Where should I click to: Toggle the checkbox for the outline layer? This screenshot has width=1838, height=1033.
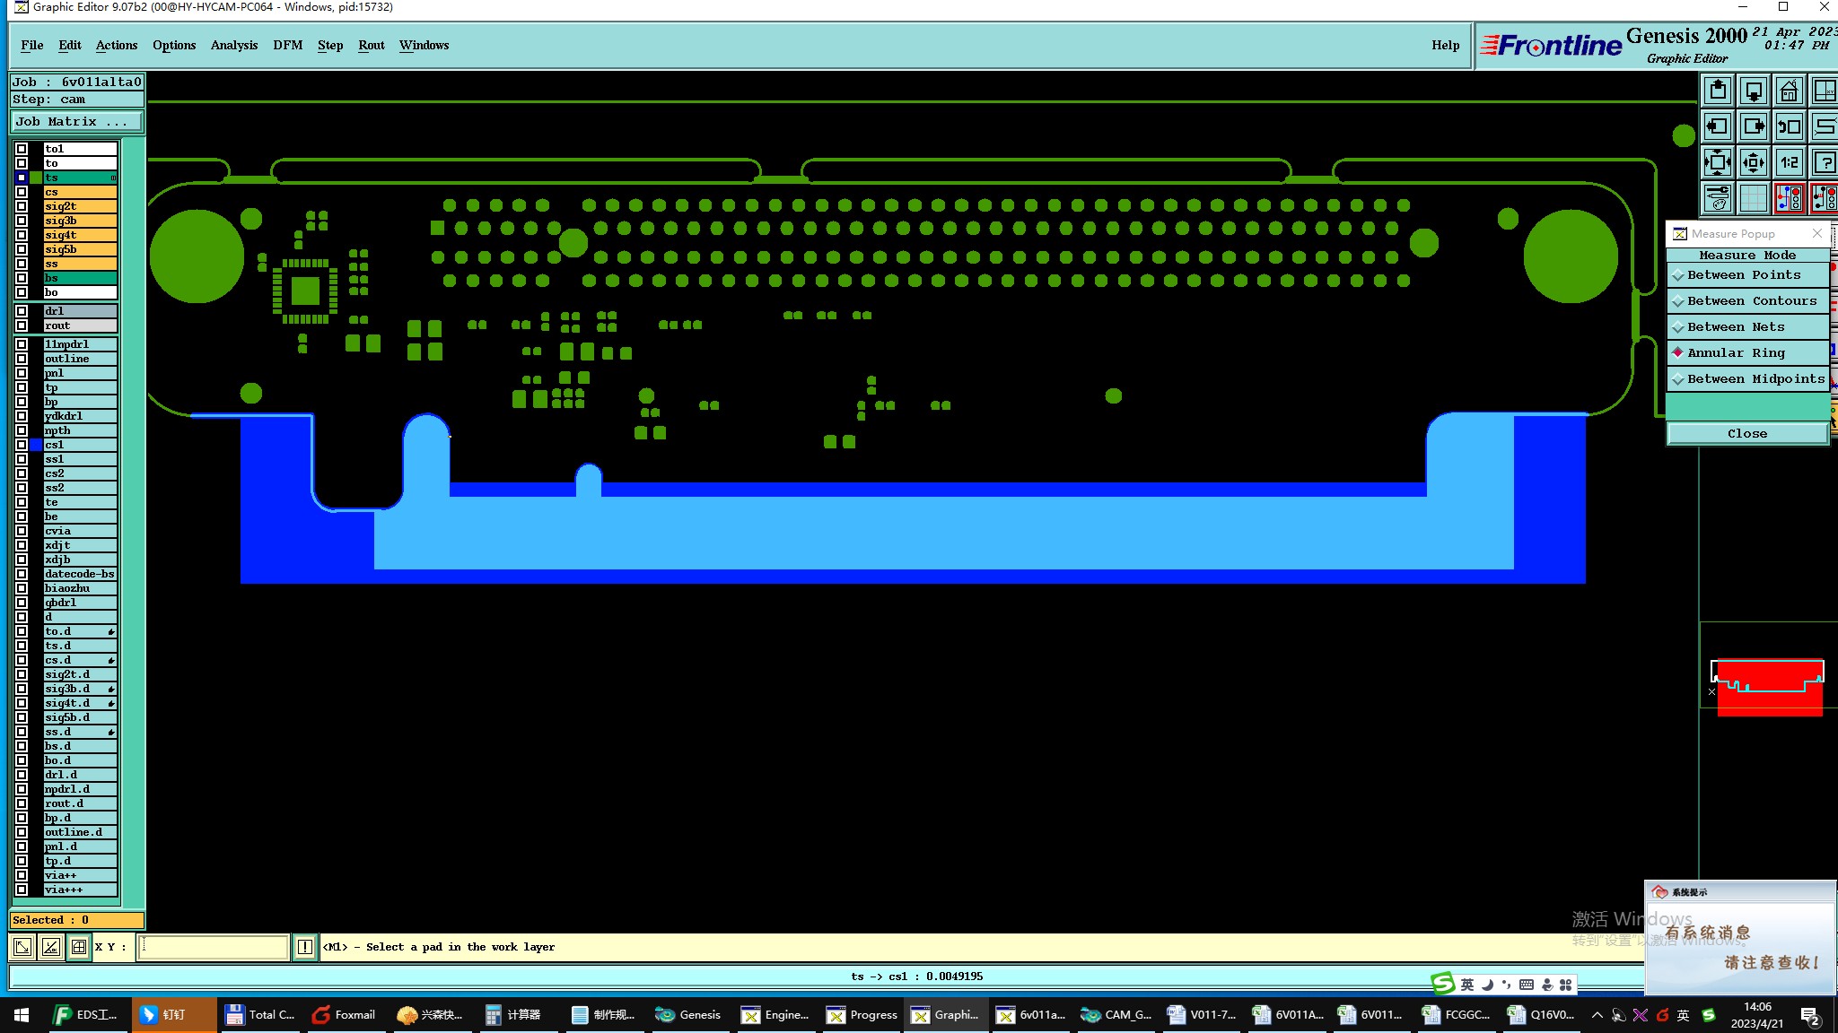coord(22,359)
